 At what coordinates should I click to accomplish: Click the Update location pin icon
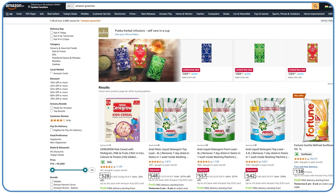29,7
